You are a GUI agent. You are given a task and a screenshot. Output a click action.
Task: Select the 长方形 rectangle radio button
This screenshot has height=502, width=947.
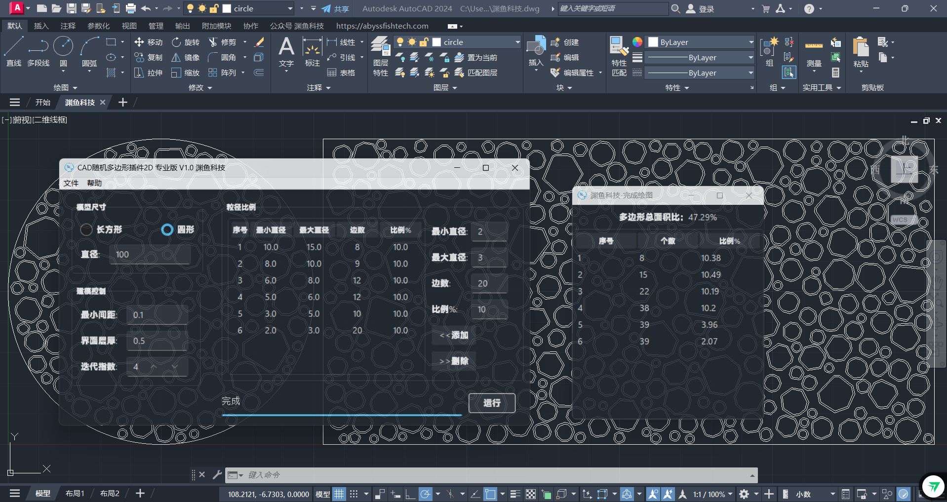click(x=86, y=230)
